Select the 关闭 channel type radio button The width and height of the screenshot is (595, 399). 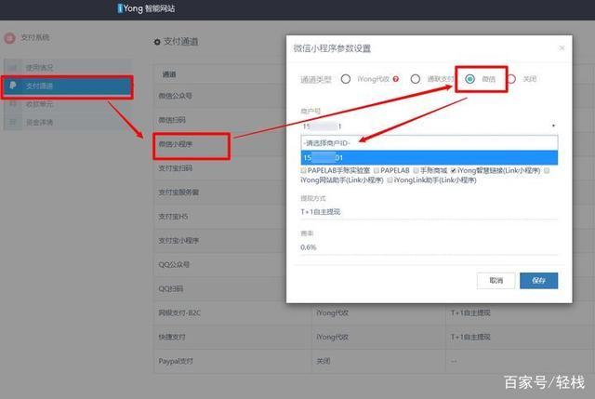(x=511, y=79)
